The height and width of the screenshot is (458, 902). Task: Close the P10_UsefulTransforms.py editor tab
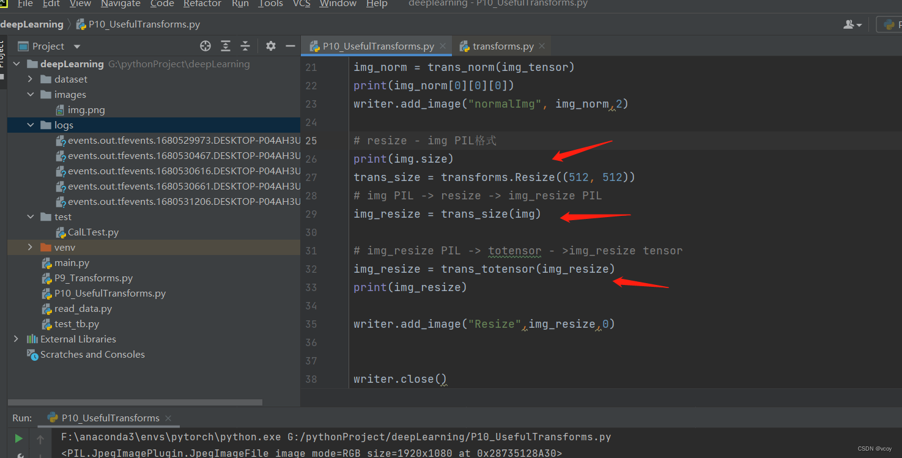tap(443, 46)
